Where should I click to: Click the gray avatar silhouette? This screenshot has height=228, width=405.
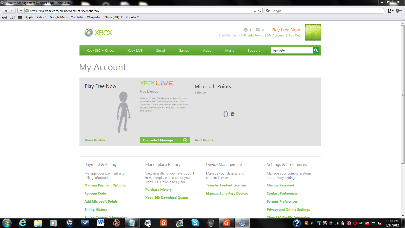pyautogui.click(x=124, y=112)
